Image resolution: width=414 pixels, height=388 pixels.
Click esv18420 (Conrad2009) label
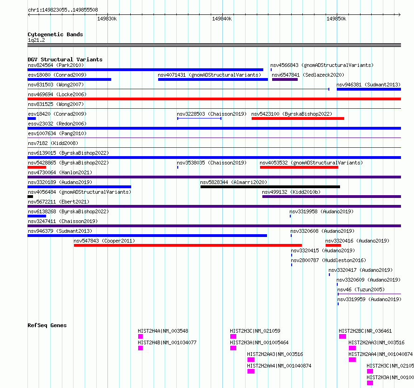[57, 114]
